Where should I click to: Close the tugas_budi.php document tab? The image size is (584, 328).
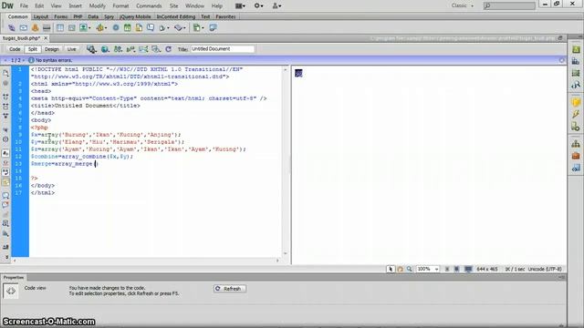pos(46,38)
